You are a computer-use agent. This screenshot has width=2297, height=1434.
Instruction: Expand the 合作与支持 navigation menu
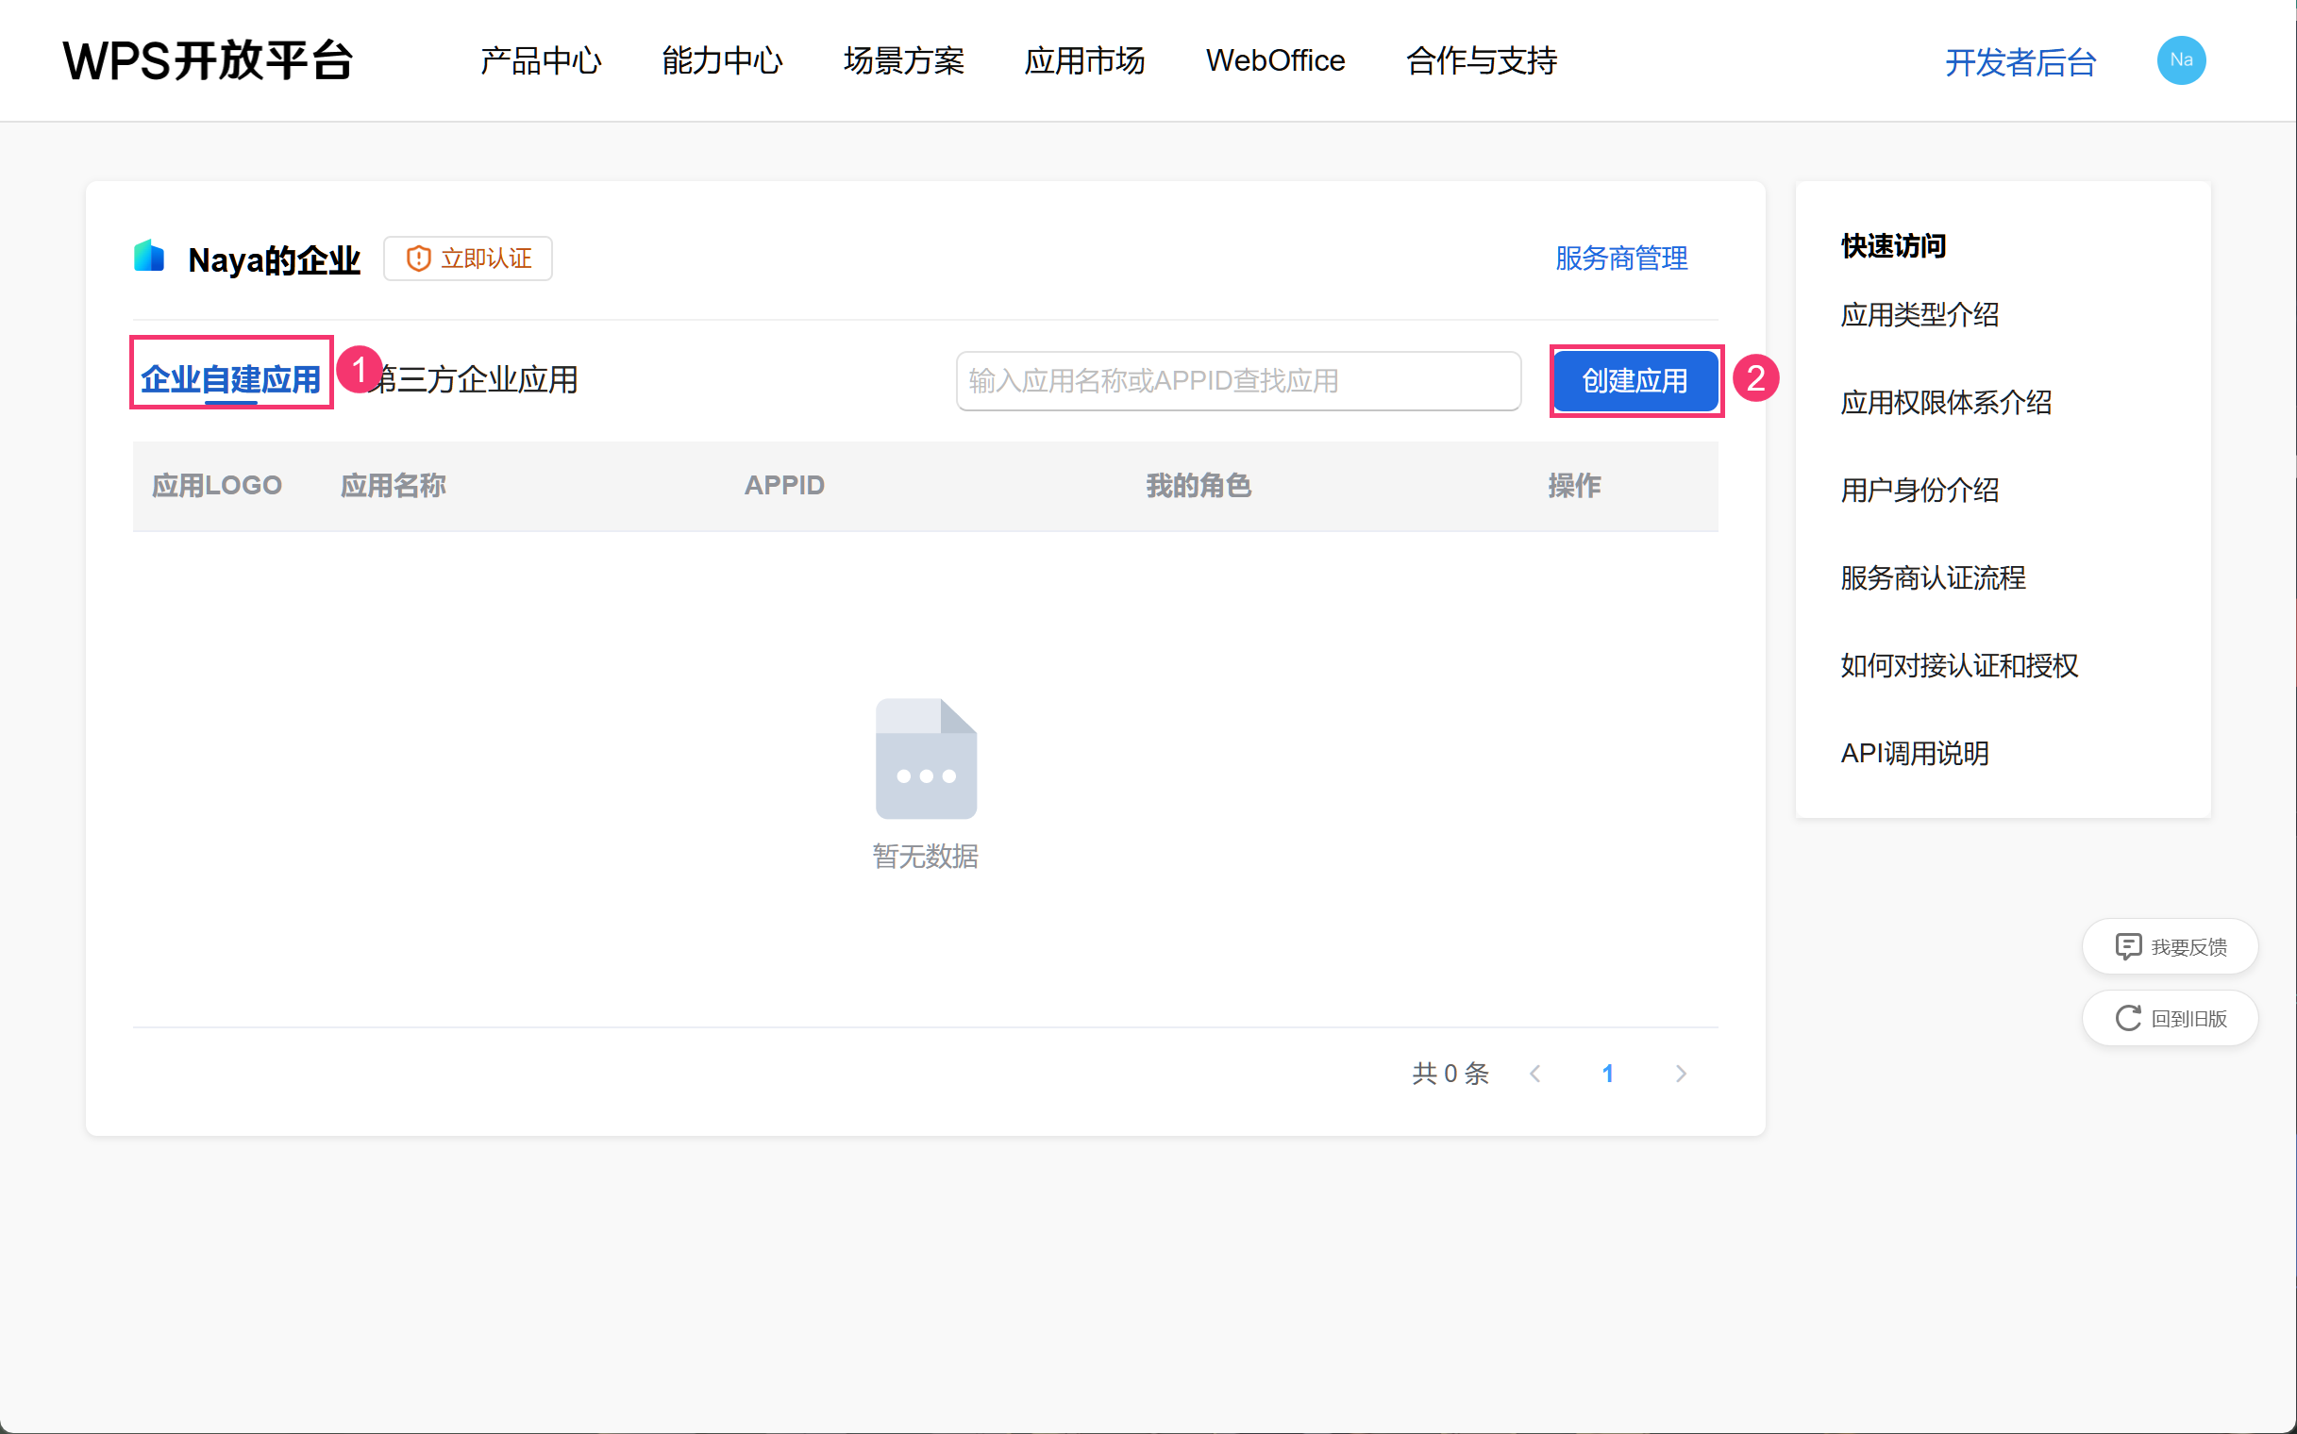tap(1480, 60)
